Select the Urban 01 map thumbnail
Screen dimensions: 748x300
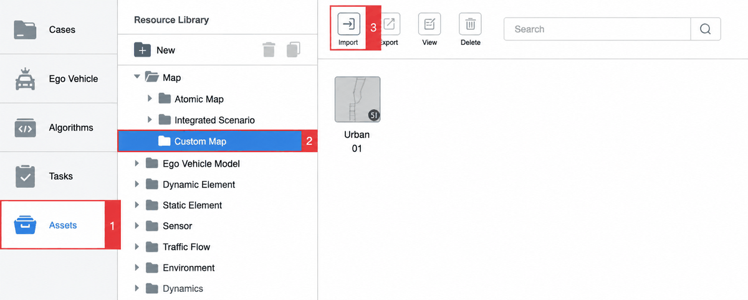(x=358, y=100)
